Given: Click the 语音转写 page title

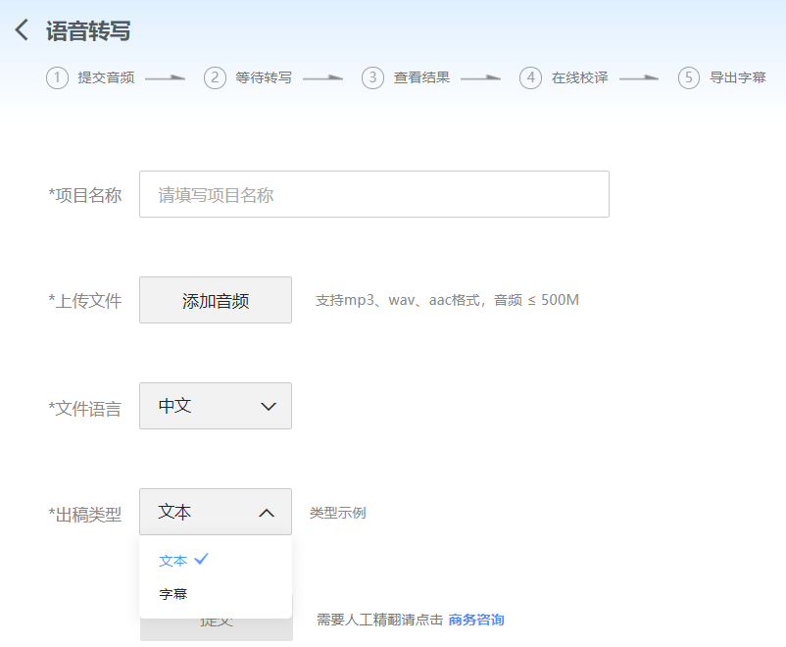Looking at the screenshot, I should point(88,31).
